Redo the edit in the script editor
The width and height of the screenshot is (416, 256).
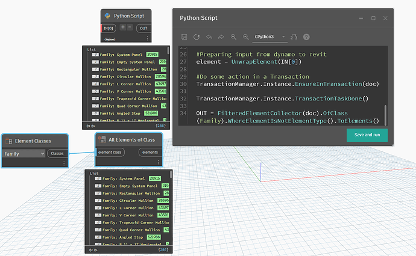(221, 37)
